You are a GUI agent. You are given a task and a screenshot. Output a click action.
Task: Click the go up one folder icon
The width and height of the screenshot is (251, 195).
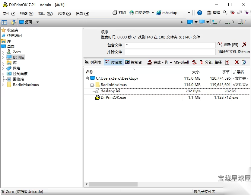click(x=14, y=22)
